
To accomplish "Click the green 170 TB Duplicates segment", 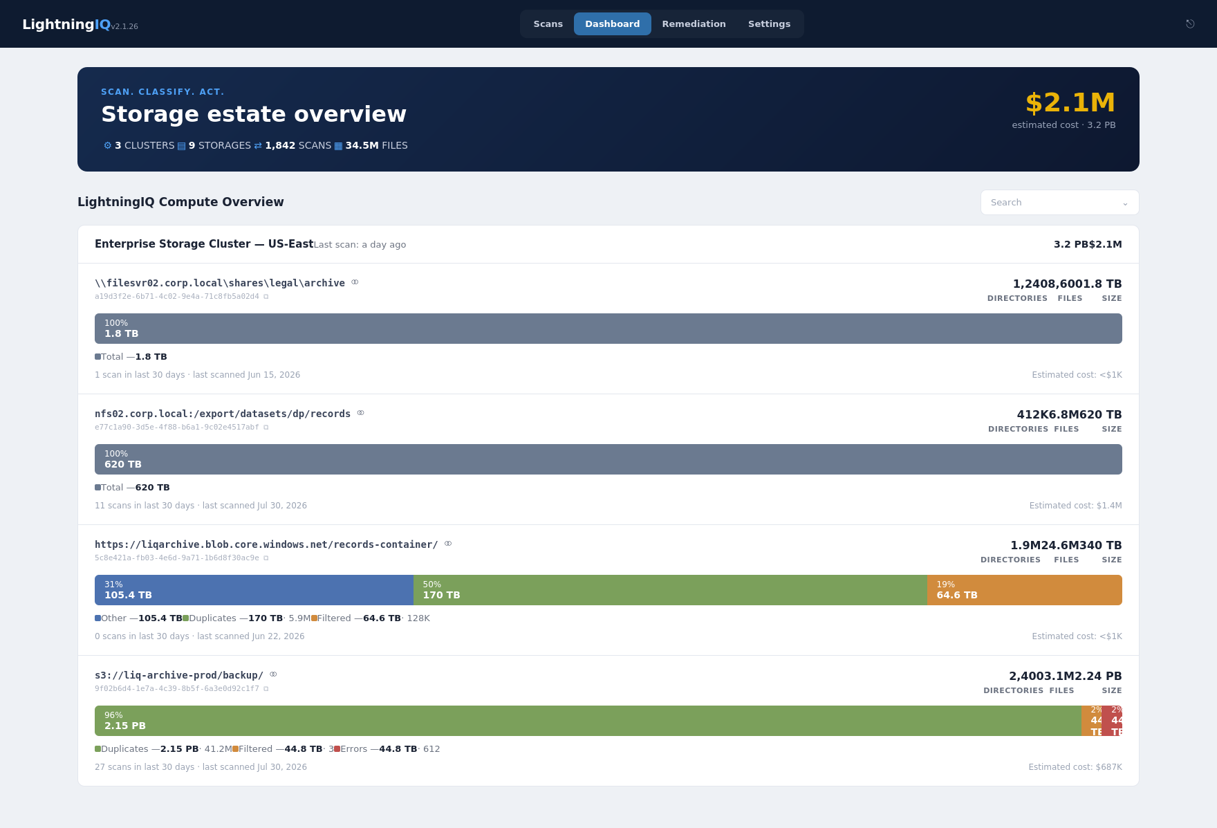I will pyautogui.click(x=670, y=590).
